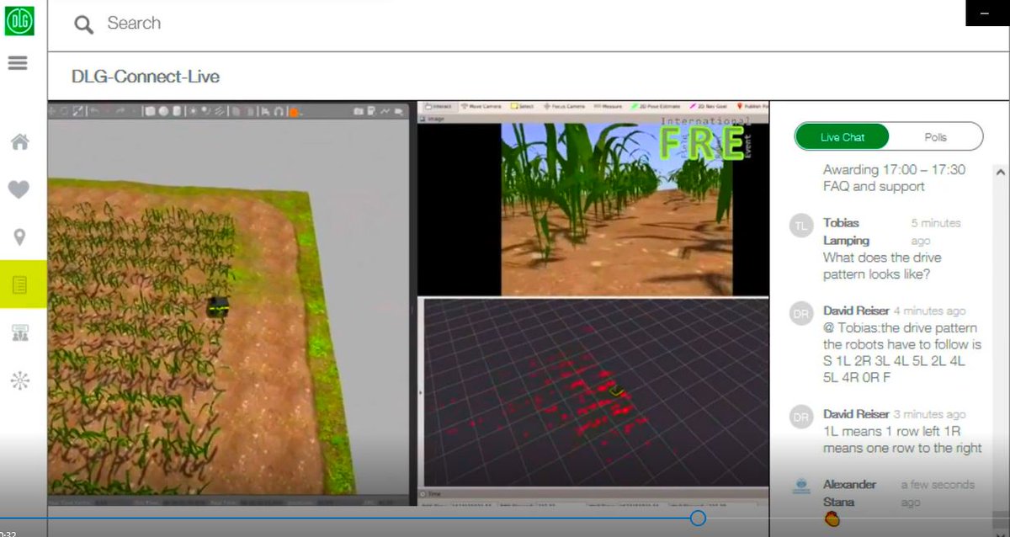Click the DLG-Connect-Live page title
Image resolution: width=1010 pixels, height=537 pixels.
point(146,77)
